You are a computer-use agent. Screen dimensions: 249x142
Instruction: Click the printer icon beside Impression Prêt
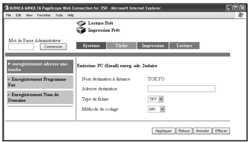[x=81, y=30]
